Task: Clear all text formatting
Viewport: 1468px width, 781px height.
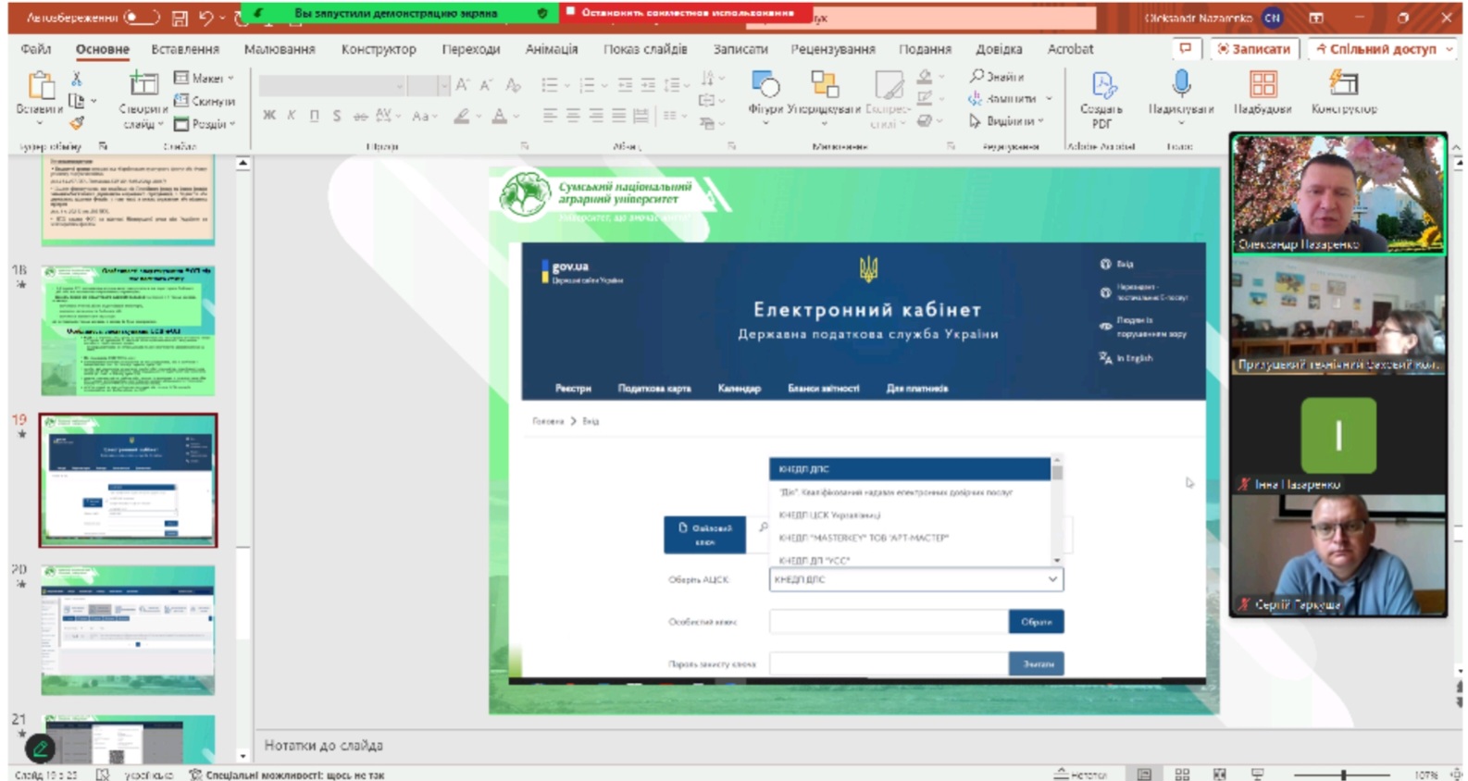Action: point(514,85)
